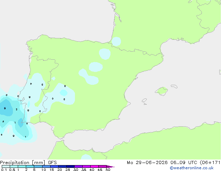221x171 pixels.
Task: Click the "[mm]" unit label
Action: point(38,163)
